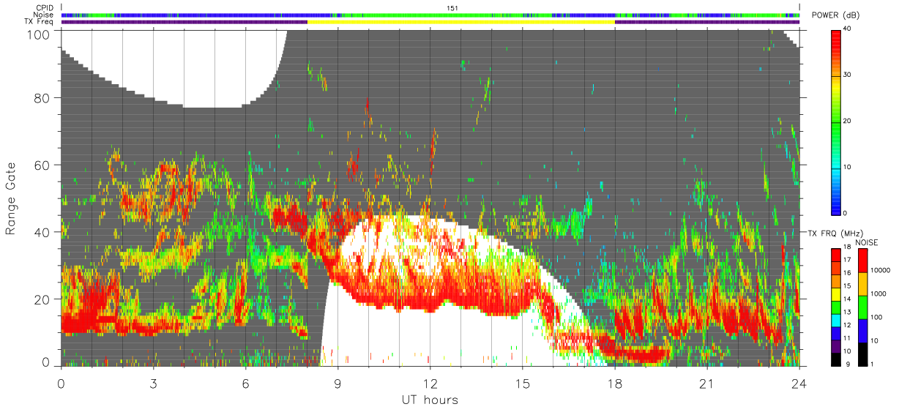Image resolution: width=899 pixels, height=415 pixels.
Task: Click the 24 tick on UT hours axis
Action: click(799, 383)
